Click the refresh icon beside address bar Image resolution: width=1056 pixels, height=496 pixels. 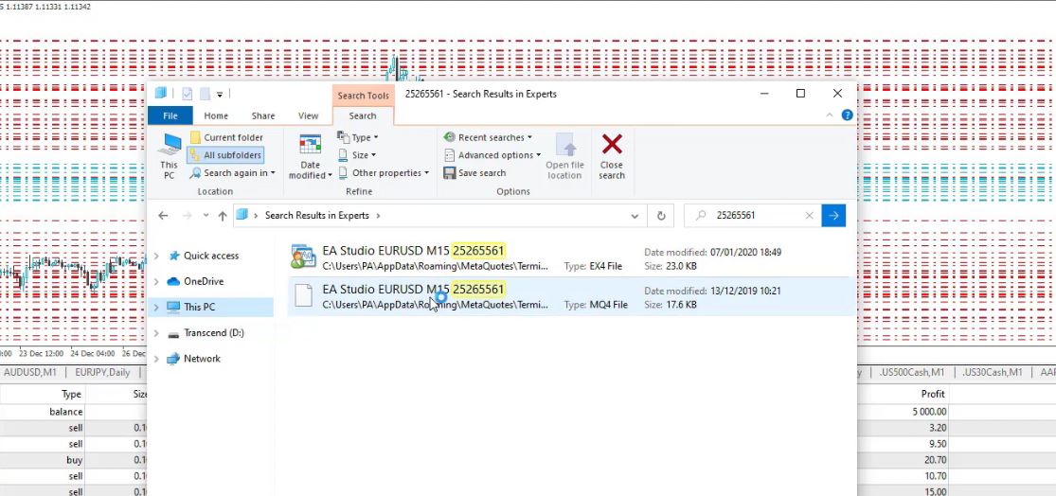tap(661, 216)
